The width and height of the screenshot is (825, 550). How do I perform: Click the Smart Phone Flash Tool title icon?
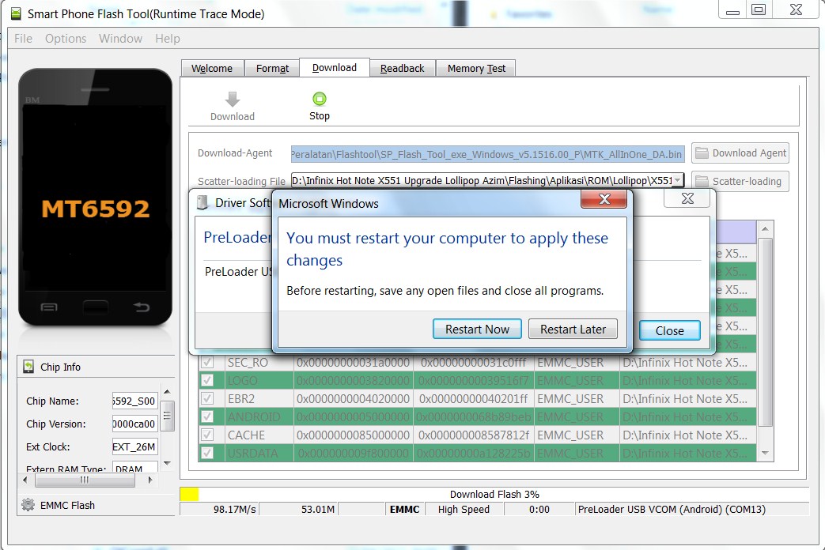[x=17, y=13]
